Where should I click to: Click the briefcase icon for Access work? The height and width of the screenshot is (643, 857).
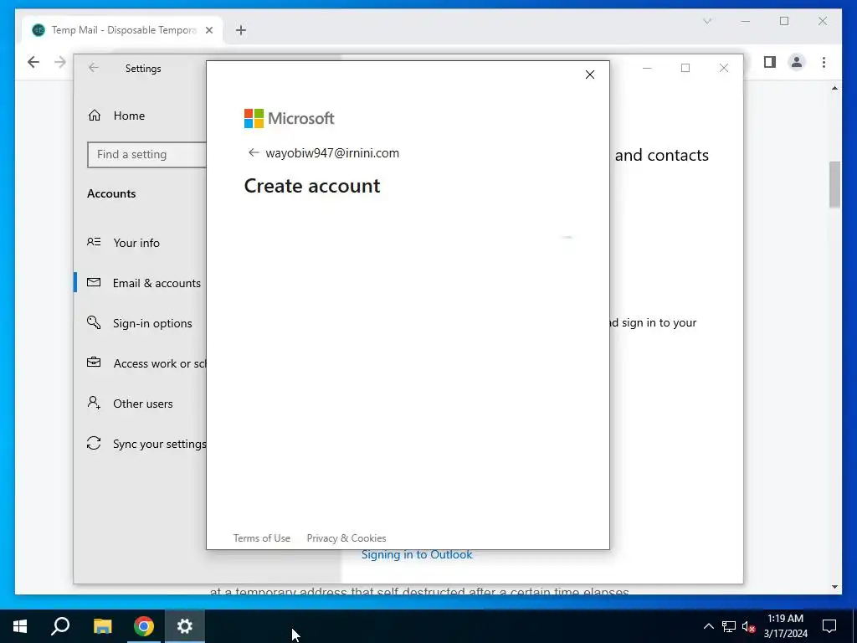click(94, 362)
